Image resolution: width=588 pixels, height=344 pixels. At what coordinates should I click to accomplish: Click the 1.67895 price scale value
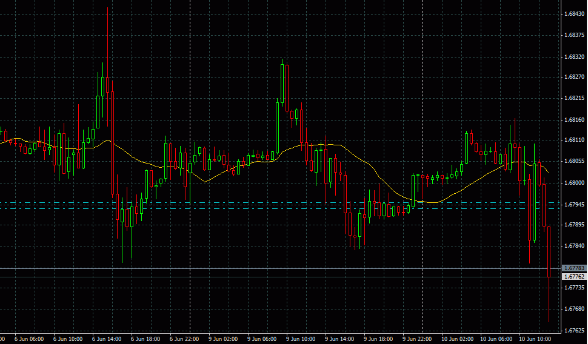point(575,225)
